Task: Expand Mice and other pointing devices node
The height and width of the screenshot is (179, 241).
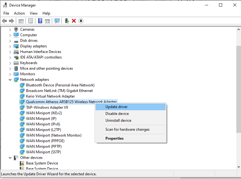Action: 10,69
